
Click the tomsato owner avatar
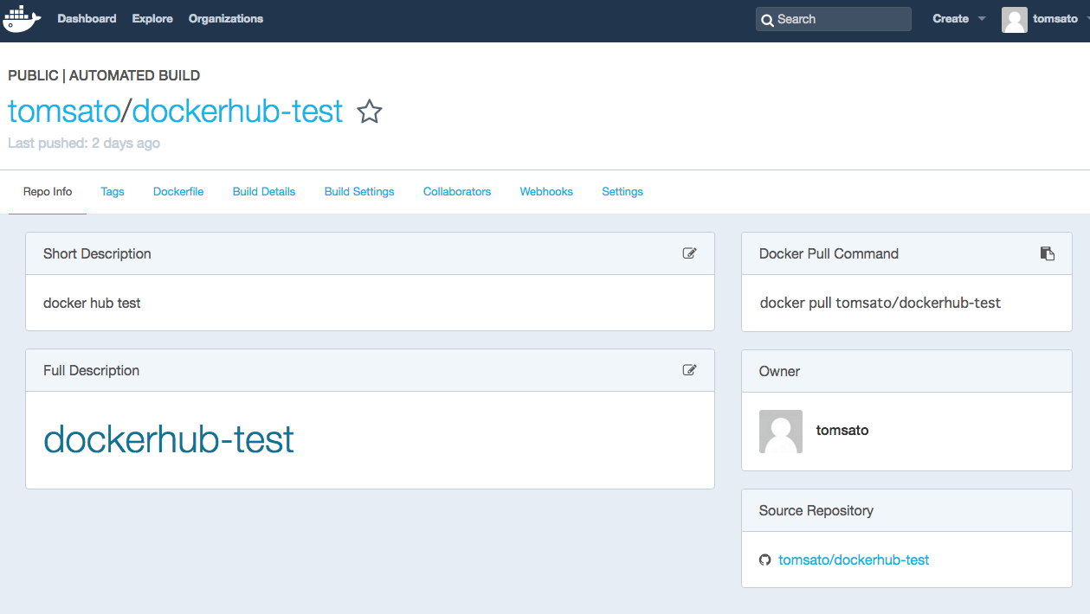click(780, 431)
